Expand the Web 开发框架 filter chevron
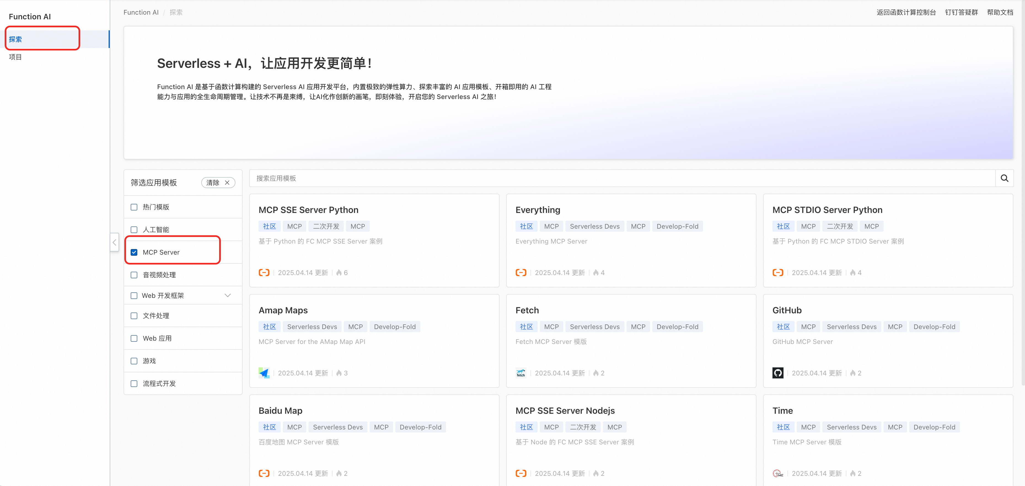This screenshot has width=1025, height=486. tap(228, 295)
